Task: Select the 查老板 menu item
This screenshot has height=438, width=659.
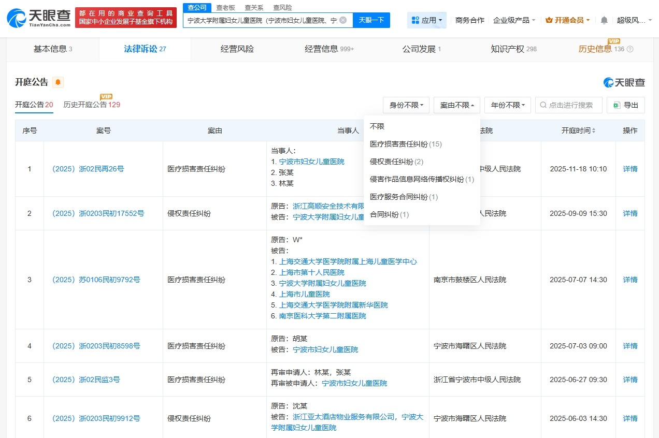Action: (x=225, y=8)
